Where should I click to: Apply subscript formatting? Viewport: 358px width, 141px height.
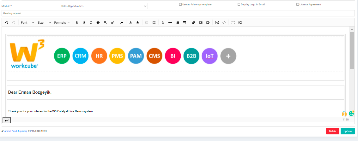105,22
